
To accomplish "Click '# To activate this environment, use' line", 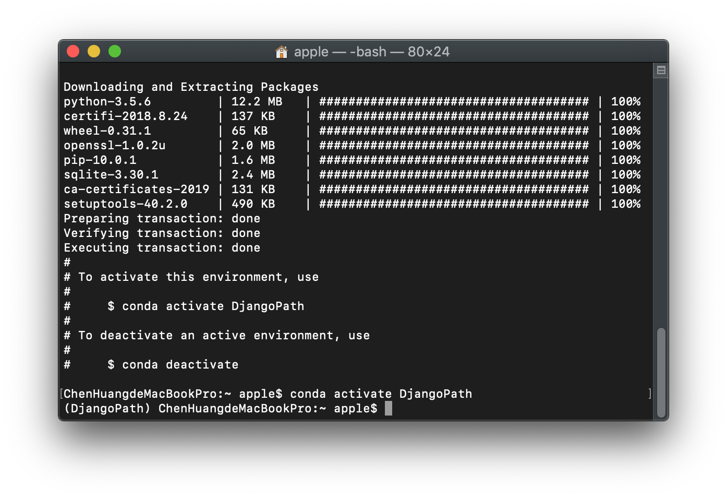I will pyautogui.click(x=191, y=277).
